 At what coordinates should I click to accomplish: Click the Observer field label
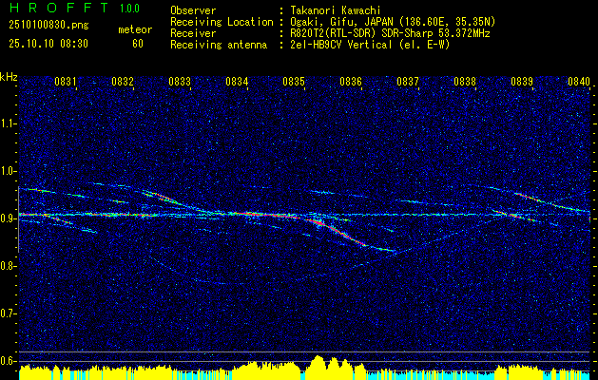click(x=193, y=11)
